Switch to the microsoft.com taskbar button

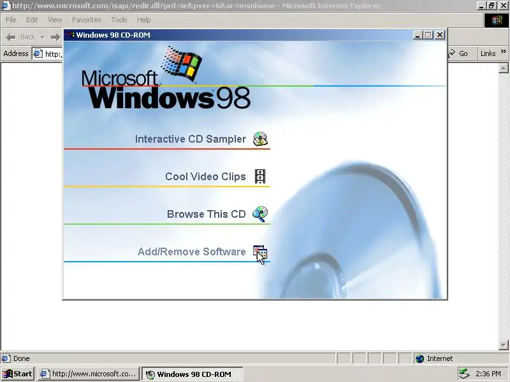[89, 374]
